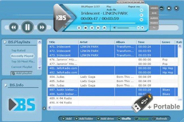Select track 477. Jammin' Hitz
Image resolution: width=184 pixels, height=122 pixels.
113,64
